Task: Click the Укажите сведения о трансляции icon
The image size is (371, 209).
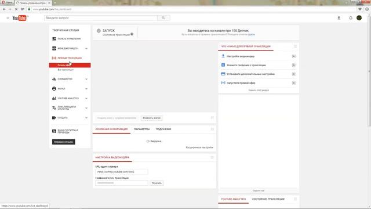Action: tap(223, 64)
